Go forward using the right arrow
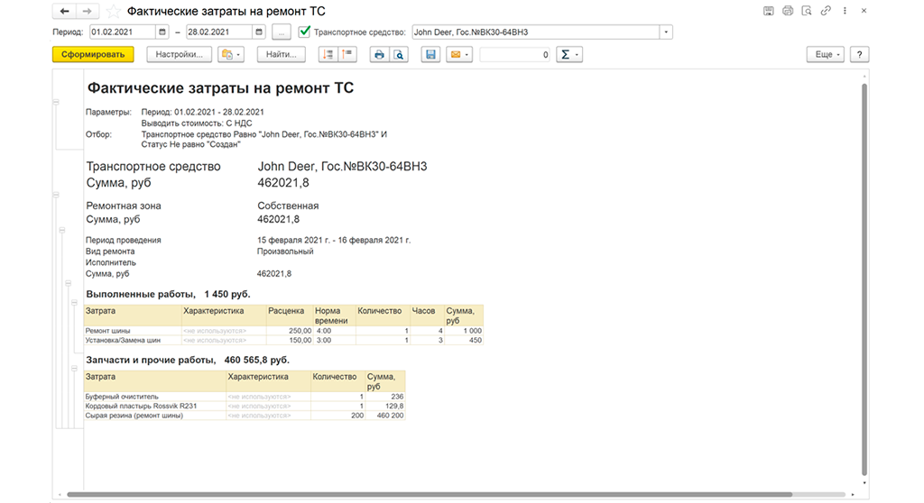 [87, 11]
